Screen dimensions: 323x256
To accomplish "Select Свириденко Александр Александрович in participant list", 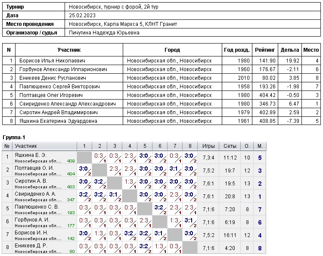I will 67,104.
